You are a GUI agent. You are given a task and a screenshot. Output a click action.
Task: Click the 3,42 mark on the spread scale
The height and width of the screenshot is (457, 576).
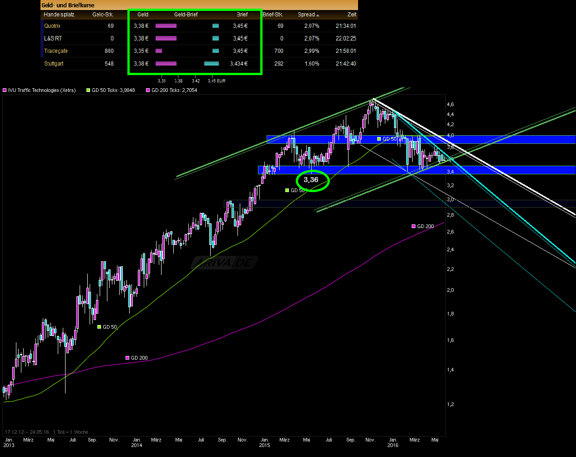(x=195, y=80)
